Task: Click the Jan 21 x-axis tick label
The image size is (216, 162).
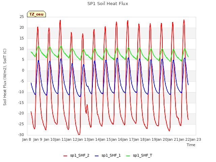Action: coord(173,139)
